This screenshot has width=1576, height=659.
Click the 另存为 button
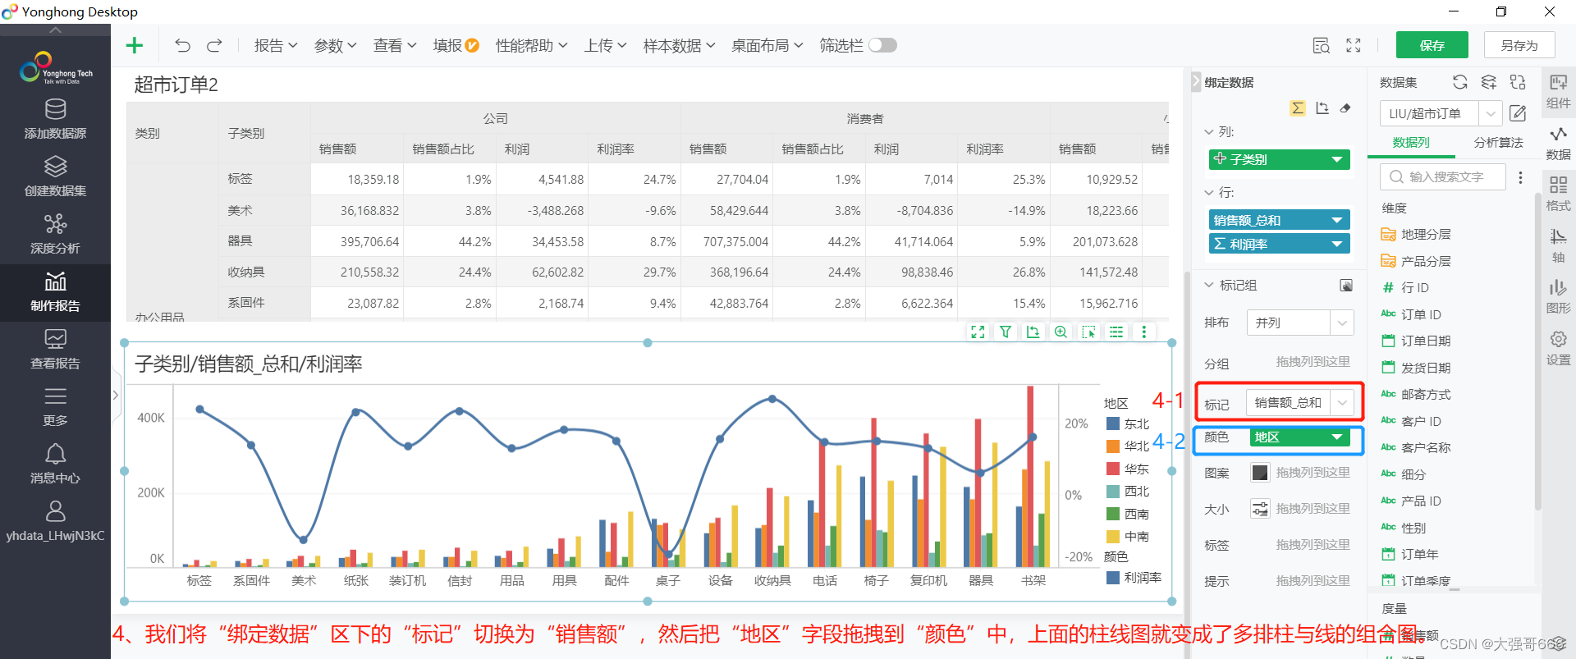coord(1519,45)
